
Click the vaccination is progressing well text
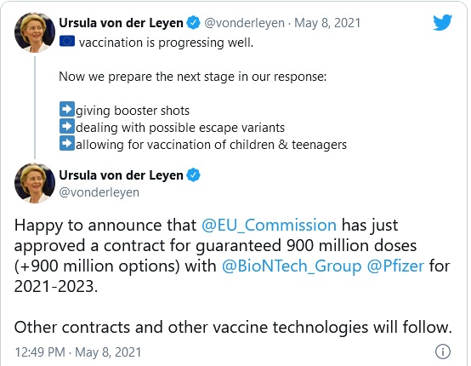pos(166,43)
